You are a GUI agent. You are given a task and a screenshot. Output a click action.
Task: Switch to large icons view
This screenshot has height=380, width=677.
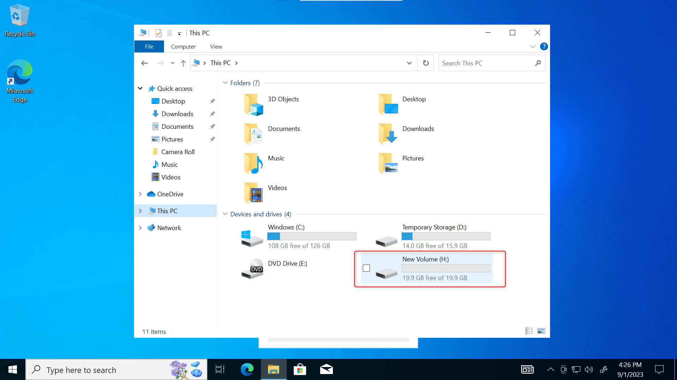pyautogui.click(x=541, y=331)
